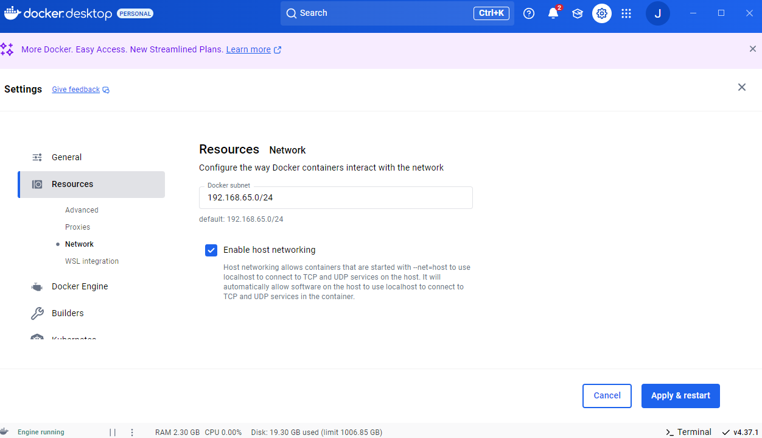The width and height of the screenshot is (762, 438).
Task: Click the Learn more link in banner
Action: pos(248,50)
